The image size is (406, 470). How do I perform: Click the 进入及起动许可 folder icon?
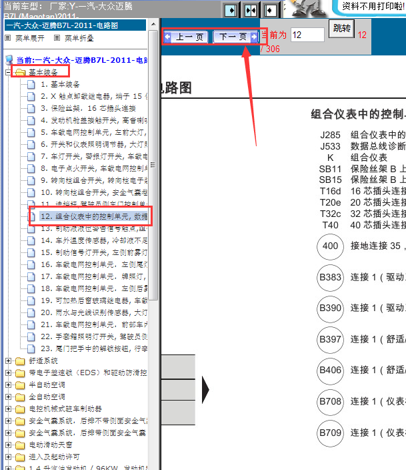[20, 457]
